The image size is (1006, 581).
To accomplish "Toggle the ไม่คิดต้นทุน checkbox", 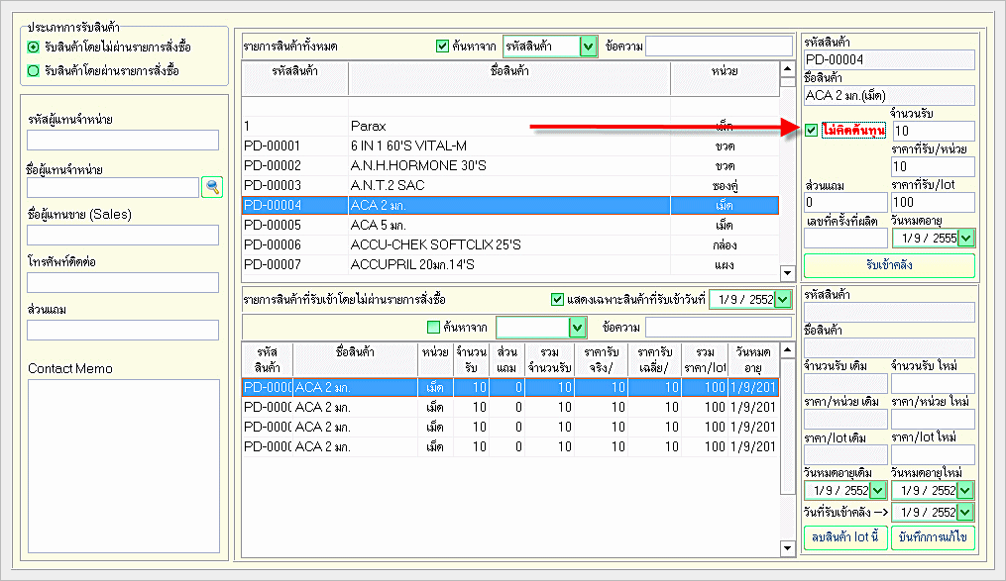I will tap(812, 131).
